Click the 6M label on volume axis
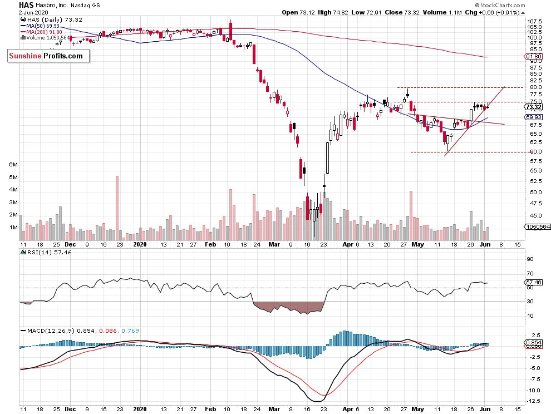 13,165
